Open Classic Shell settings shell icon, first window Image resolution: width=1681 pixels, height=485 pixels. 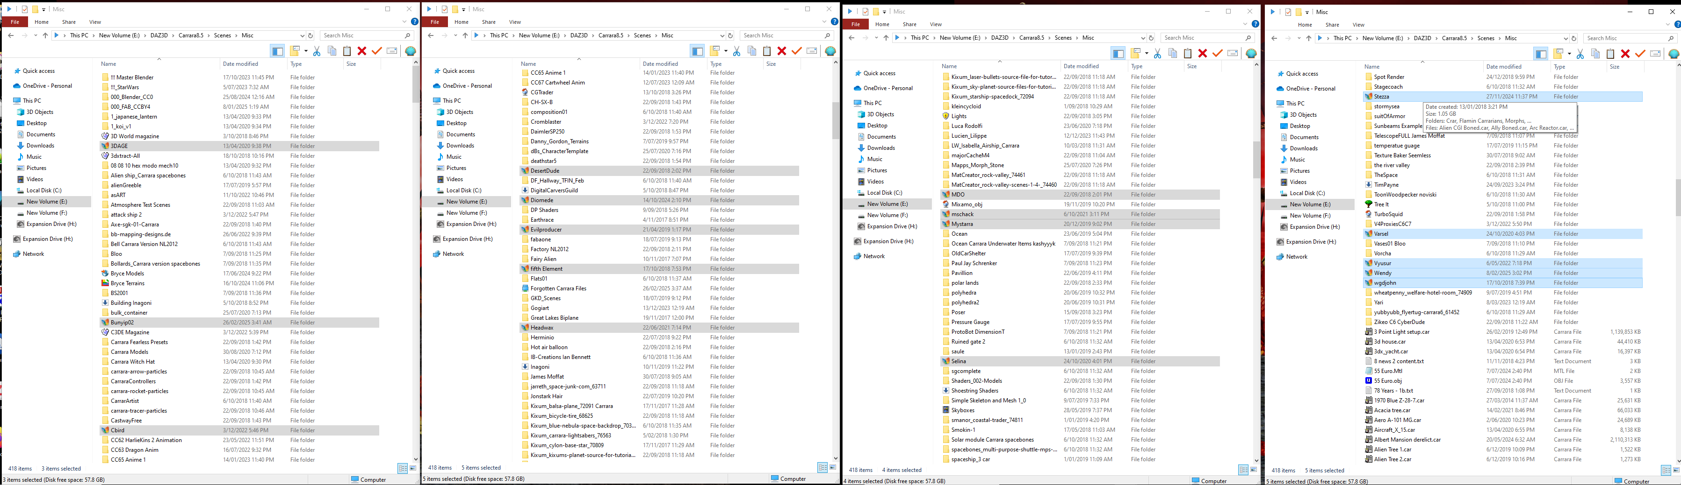pyautogui.click(x=411, y=51)
